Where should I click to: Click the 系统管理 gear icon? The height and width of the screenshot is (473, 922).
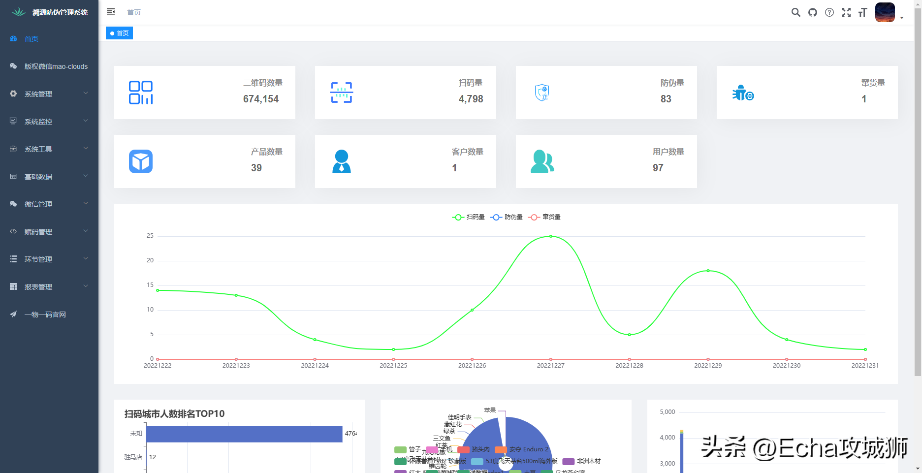pos(13,94)
